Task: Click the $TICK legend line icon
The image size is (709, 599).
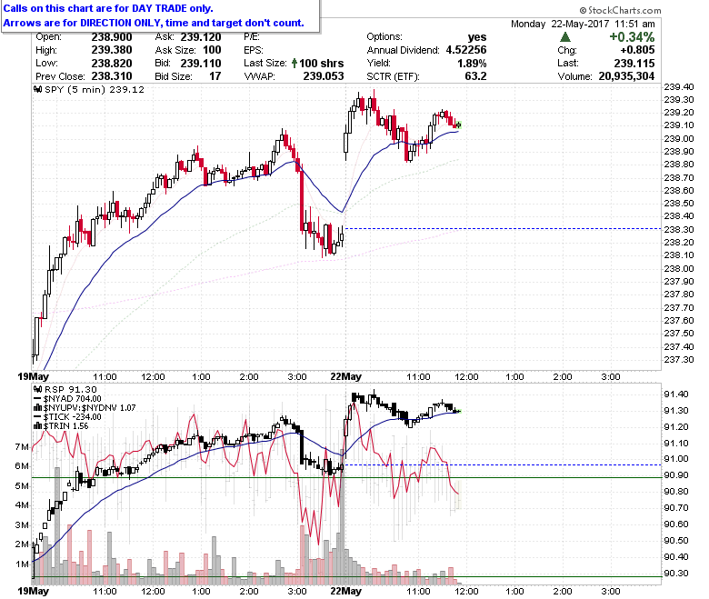Action: [39, 417]
